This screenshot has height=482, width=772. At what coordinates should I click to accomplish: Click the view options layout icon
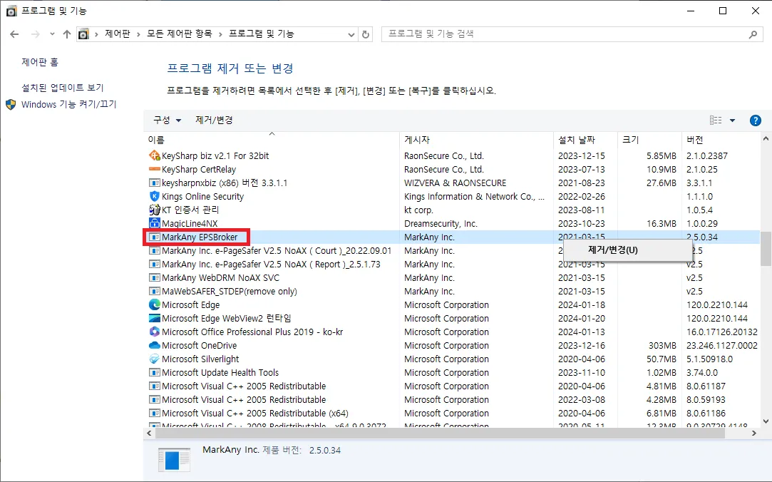pyautogui.click(x=716, y=120)
